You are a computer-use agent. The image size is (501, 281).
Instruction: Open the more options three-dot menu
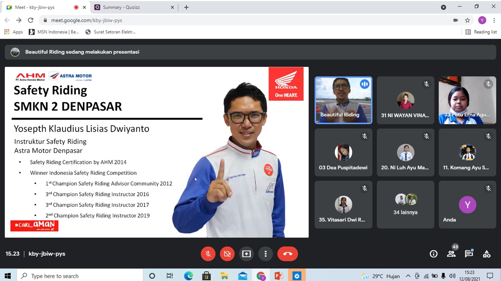click(266, 254)
